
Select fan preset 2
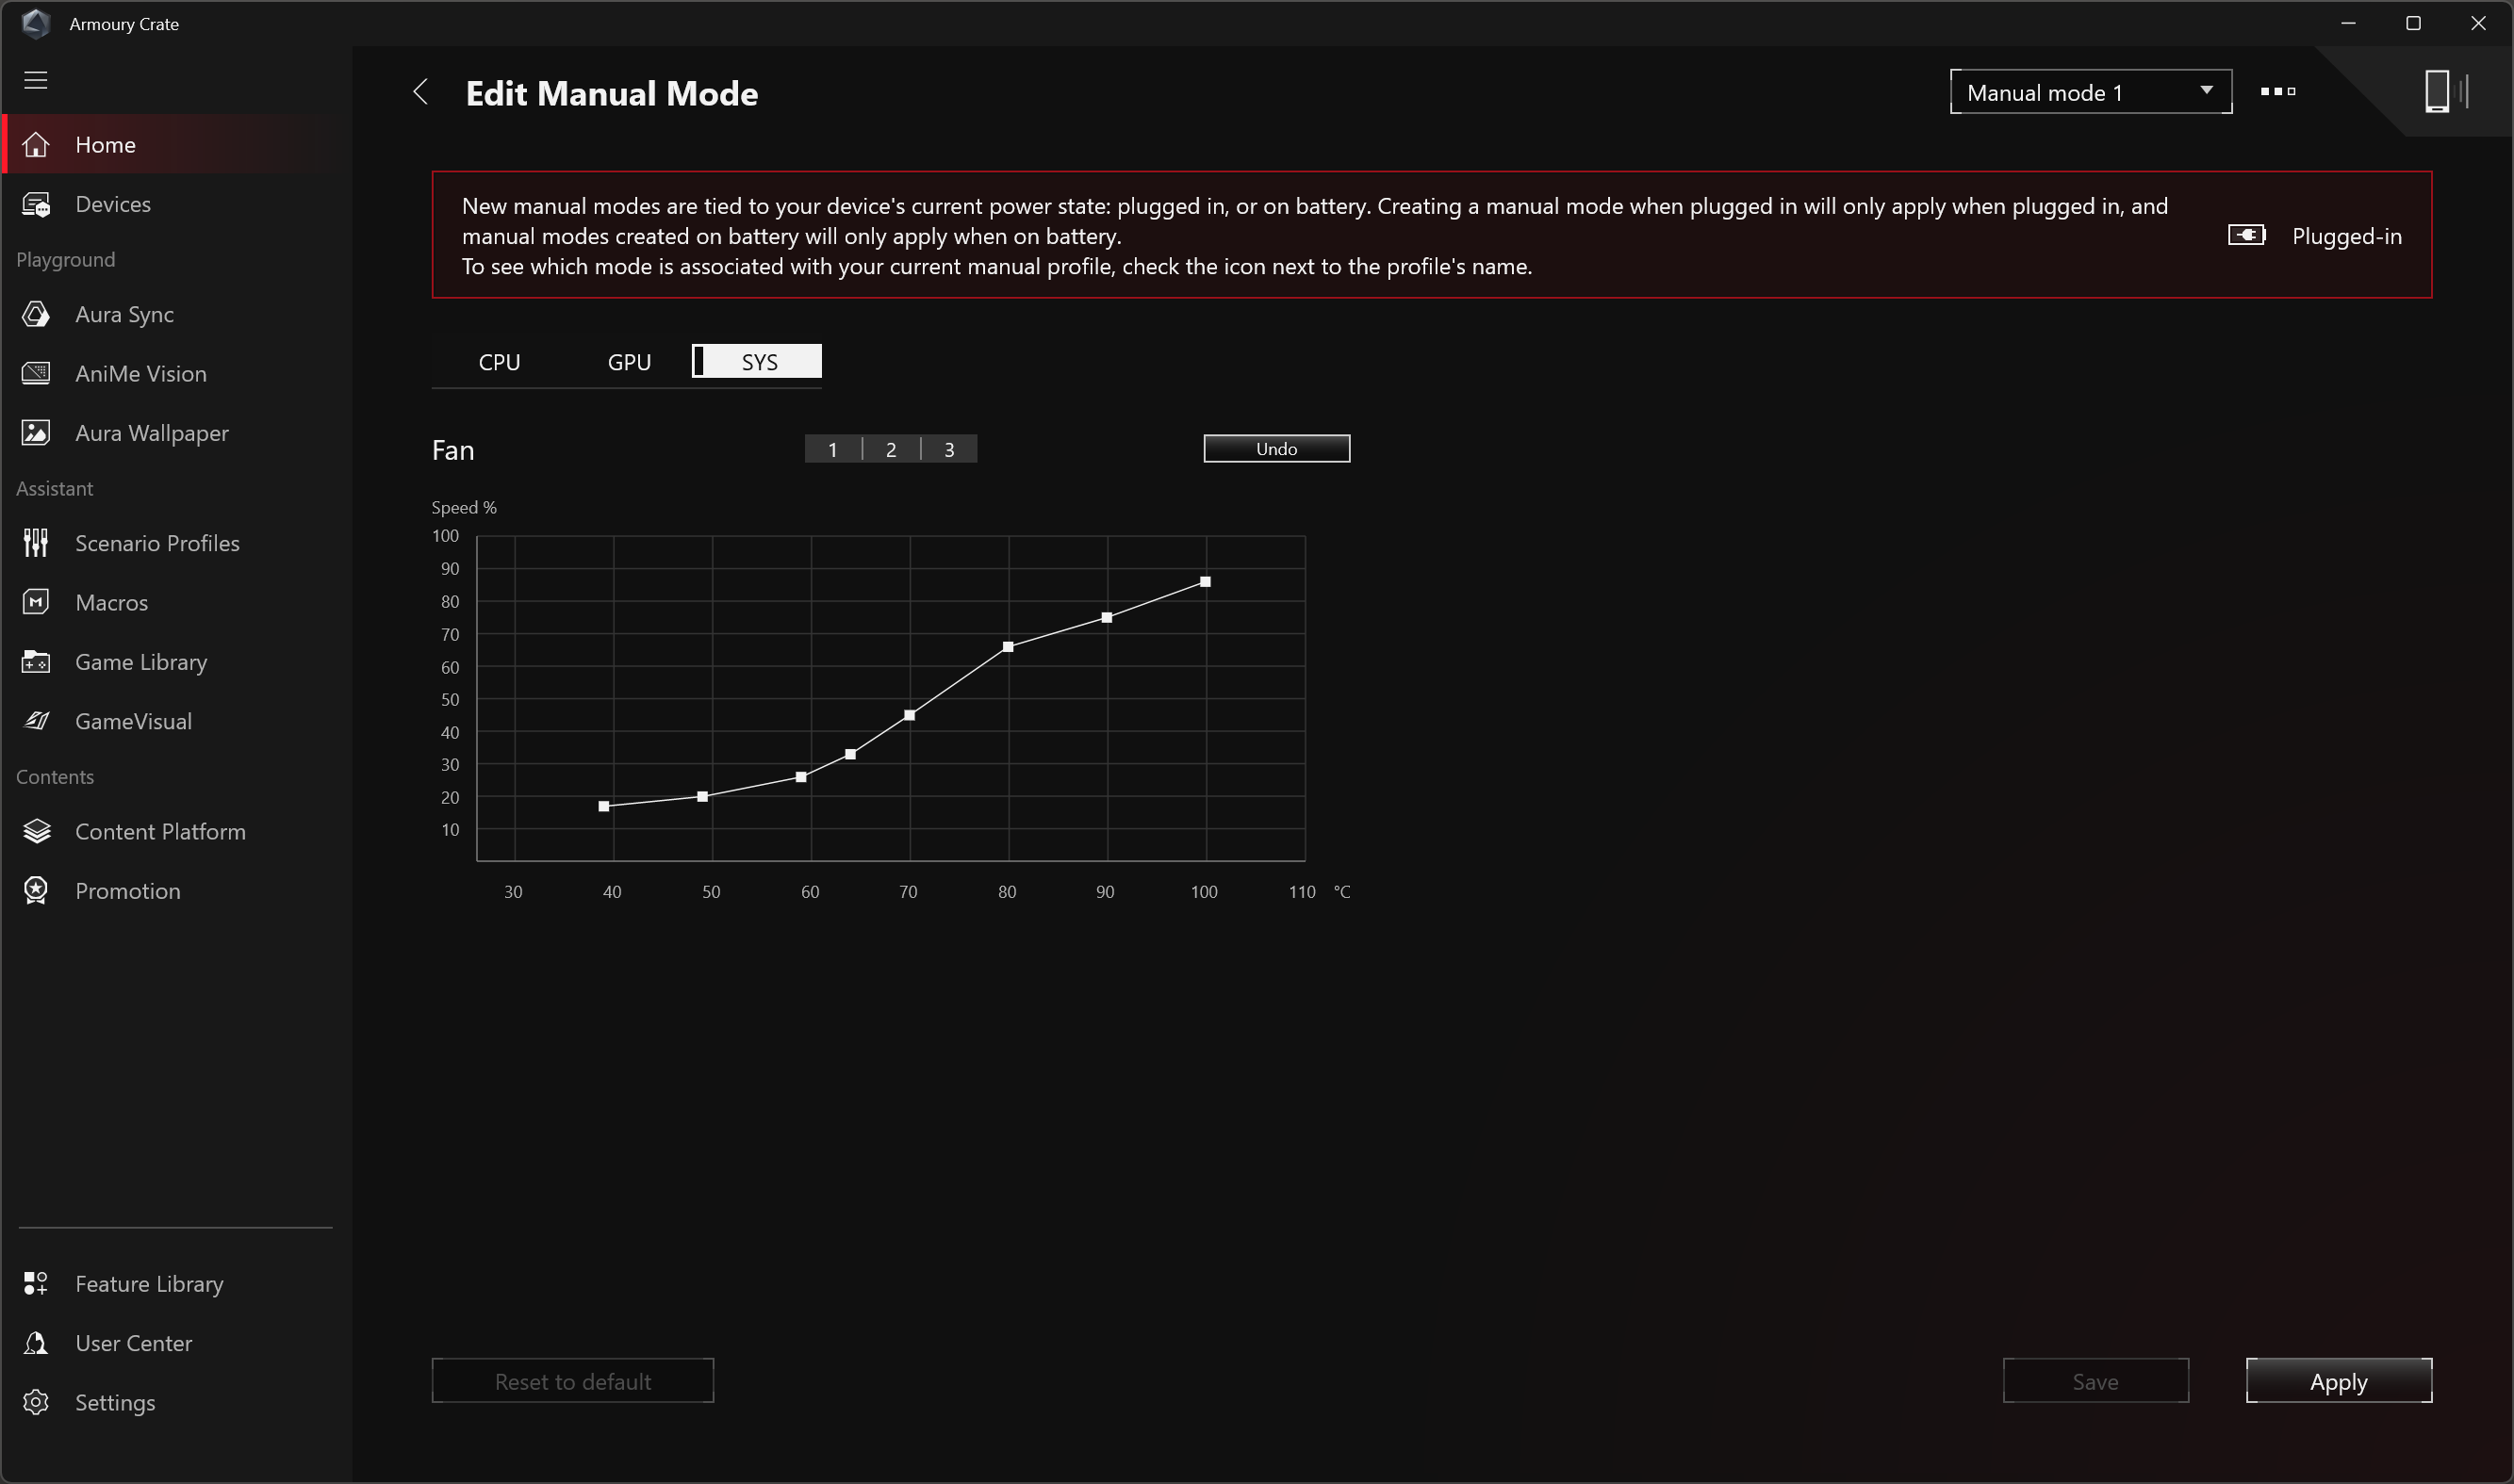891,449
